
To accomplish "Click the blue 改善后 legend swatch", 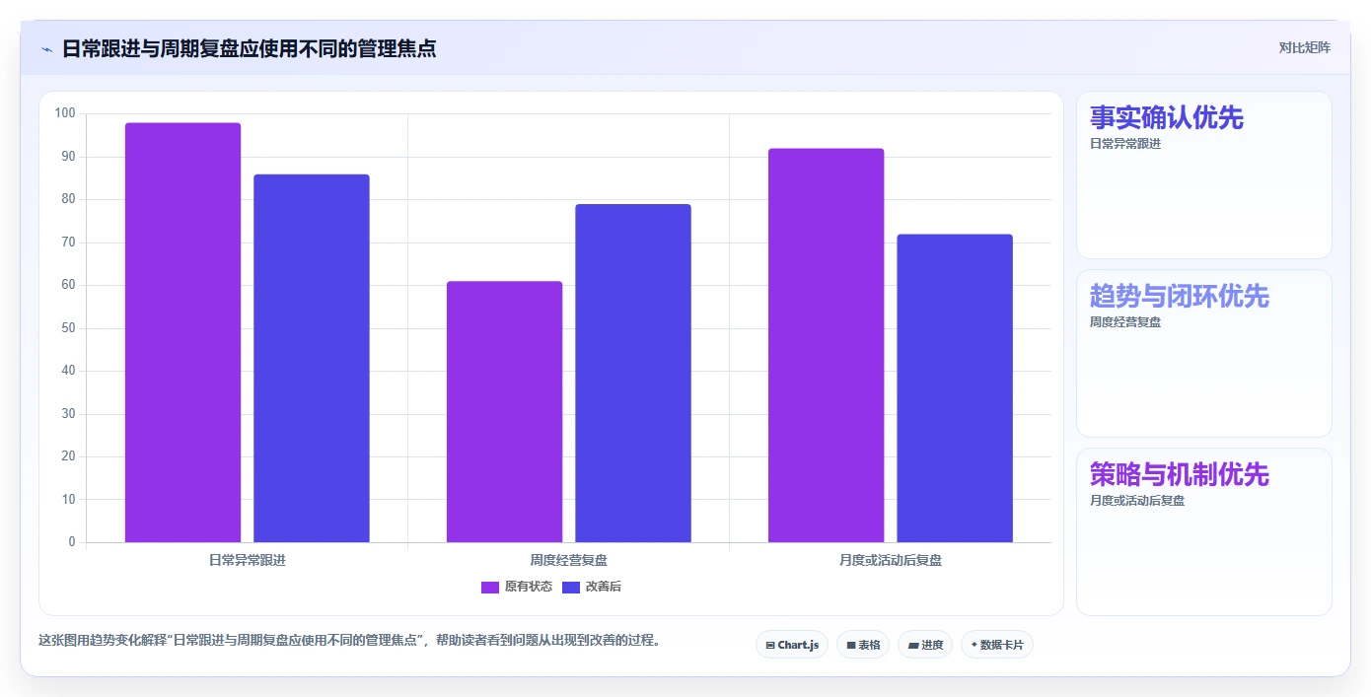I will [571, 588].
